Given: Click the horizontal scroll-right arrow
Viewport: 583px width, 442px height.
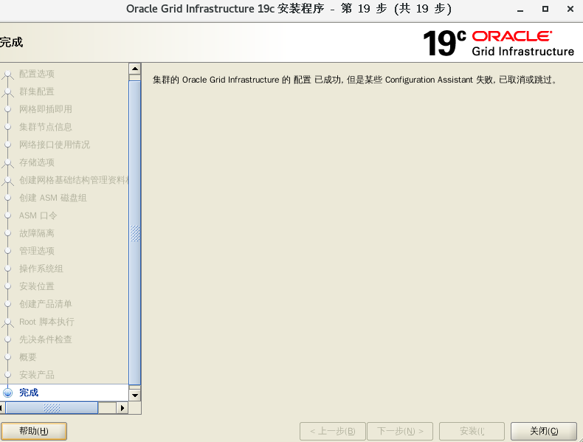Looking at the screenshot, I should [122, 408].
